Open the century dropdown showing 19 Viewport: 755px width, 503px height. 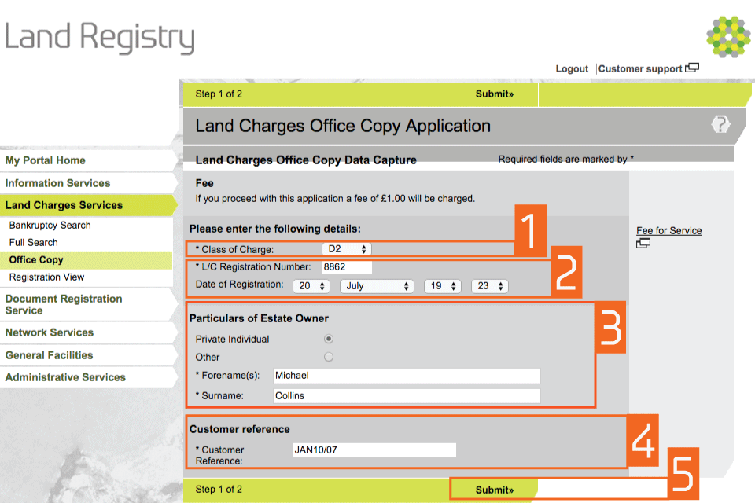click(443, 286)
